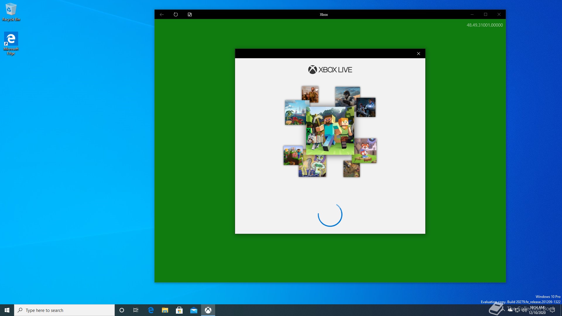Image resolution: width=562 pixels, height=316 pixels.
Task: Open File Explorer from the taskbar
Action: point(165,310)
